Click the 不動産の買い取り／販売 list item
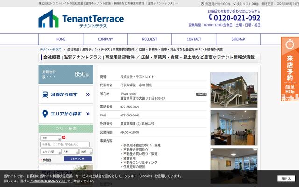Viewport: 299px width, 187px height. tap(139, 154)
